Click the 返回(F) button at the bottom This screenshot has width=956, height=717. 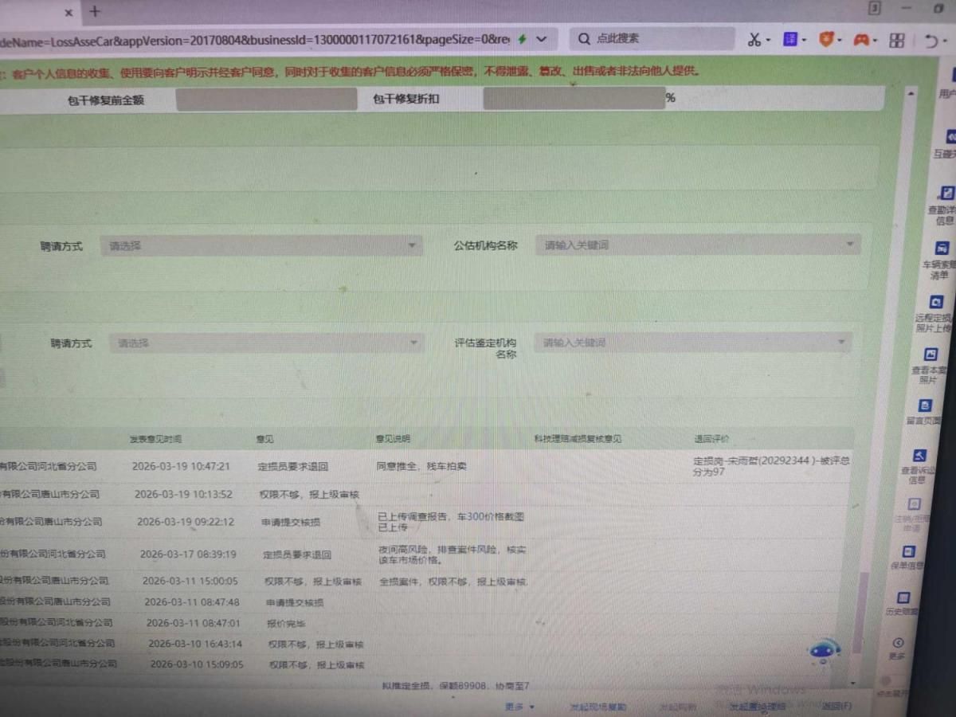(836, 706)
